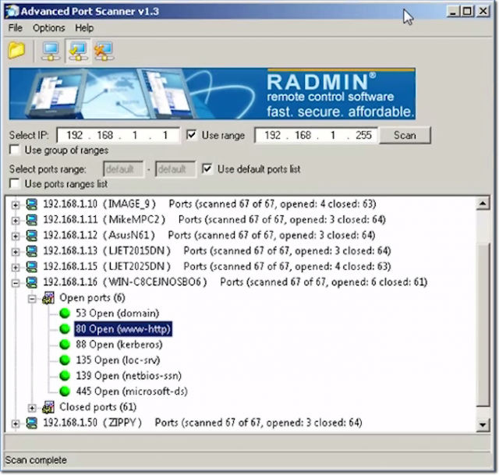499x475 pixels.
Task: Open the RADMIN remote control software banner
Action: (212, 94)
